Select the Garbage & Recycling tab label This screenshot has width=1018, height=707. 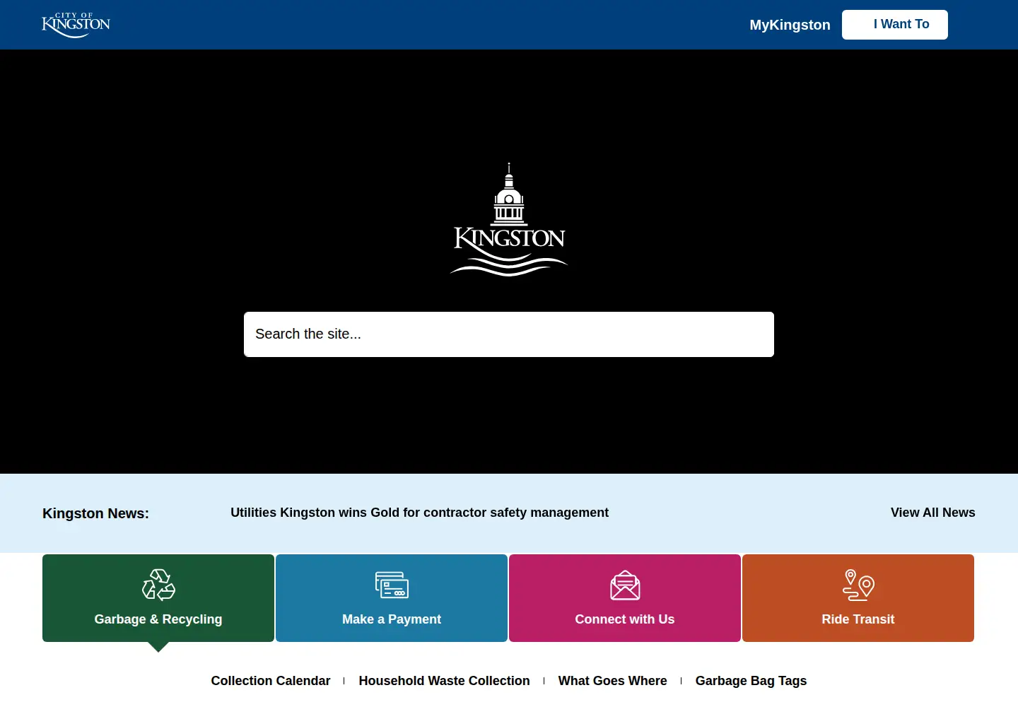click(158, 619)
